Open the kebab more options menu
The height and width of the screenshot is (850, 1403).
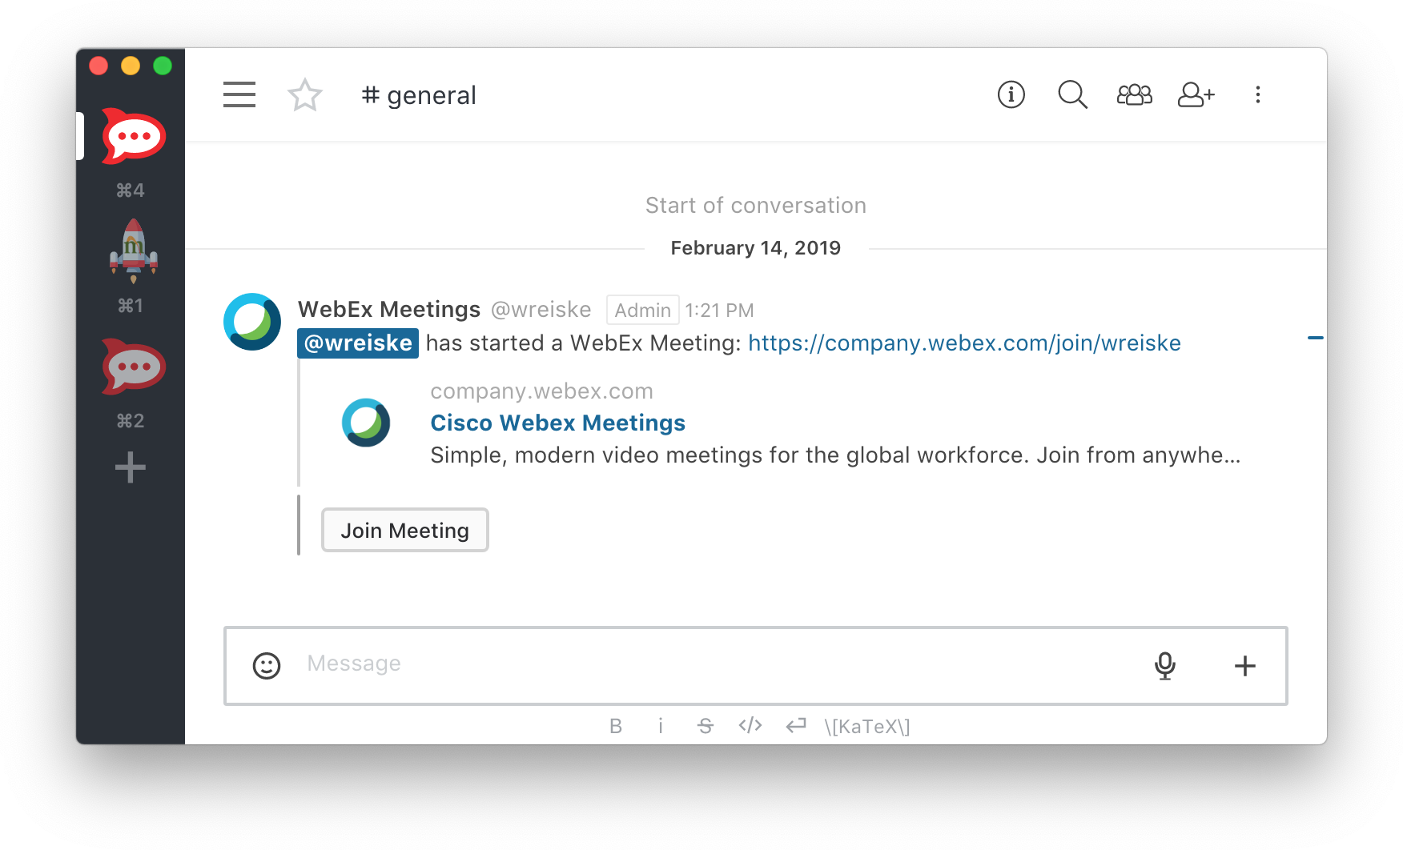click(x=1257, y=94)
